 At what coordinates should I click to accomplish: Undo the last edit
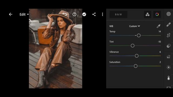(65, 14)
